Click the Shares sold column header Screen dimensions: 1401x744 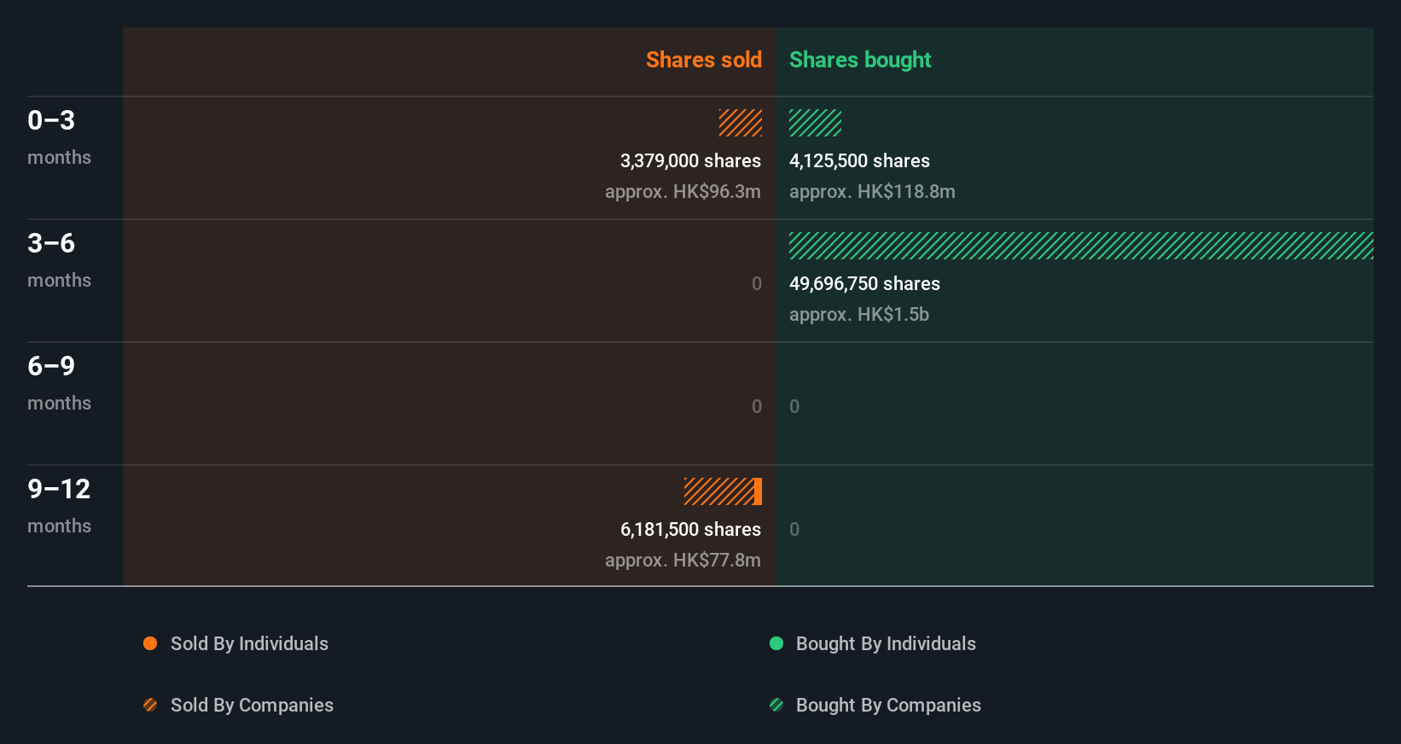(704, 60)
